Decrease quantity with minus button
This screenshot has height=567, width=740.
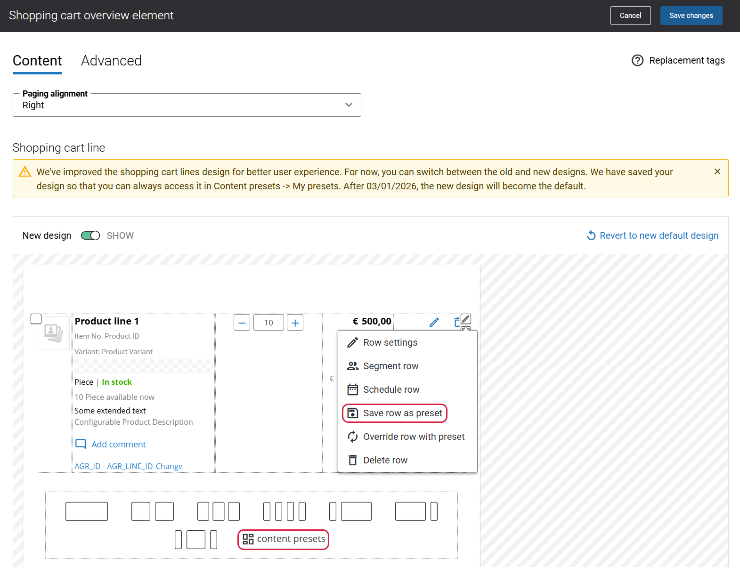pyautogui.click(x=242, y=323)
